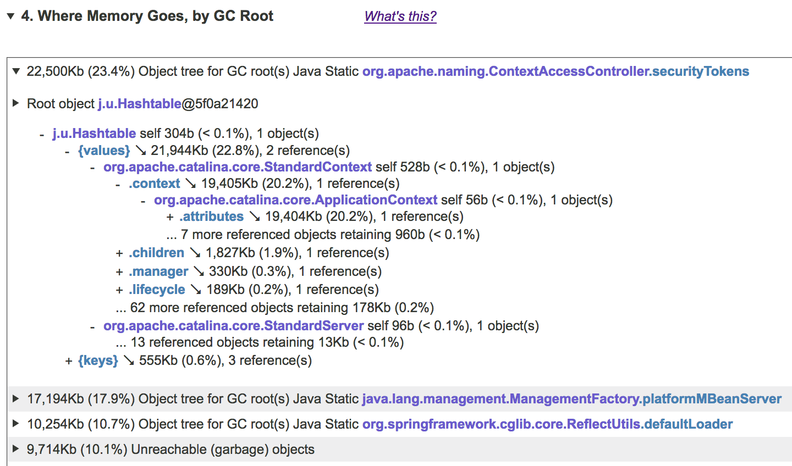Open the org.apache.catalina.core.ApplicationContext class link

(295, 199)
